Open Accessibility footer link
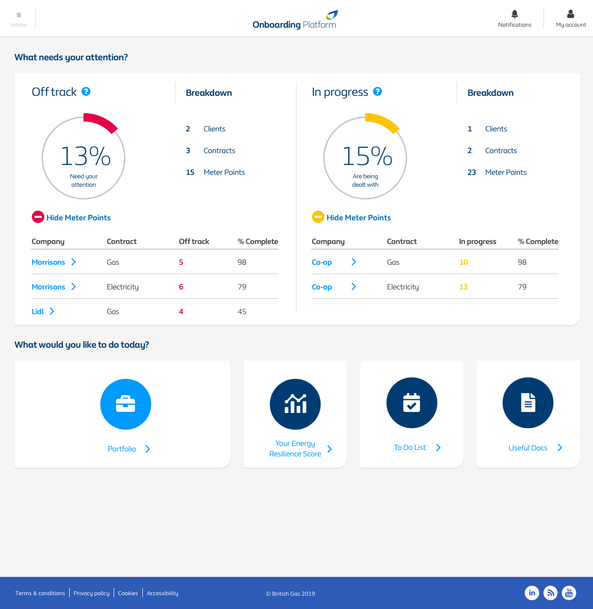The image size is (593, 609). pos(163,593)
